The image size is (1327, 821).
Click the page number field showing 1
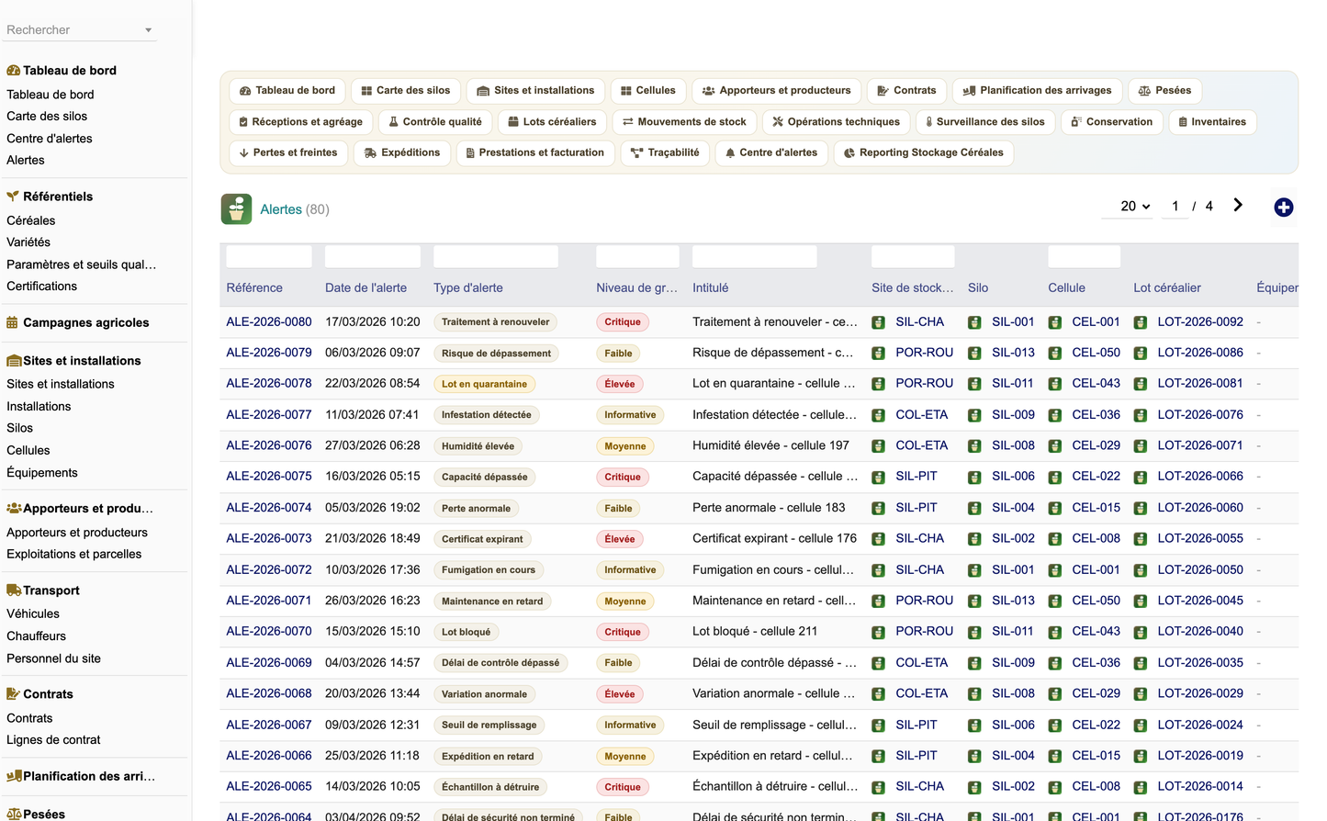pyautogui.click(x=1175, y=207)
